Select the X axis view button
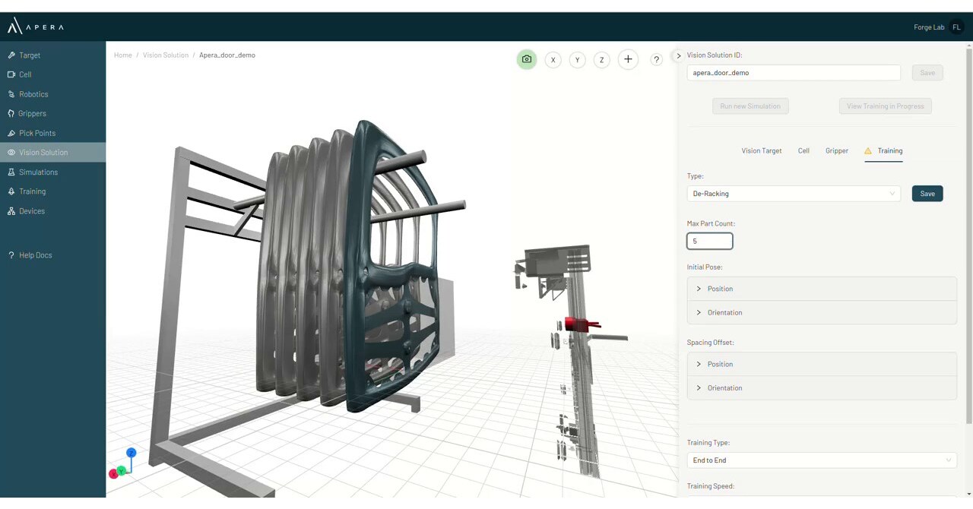973x509 pixels. point(553,59)
